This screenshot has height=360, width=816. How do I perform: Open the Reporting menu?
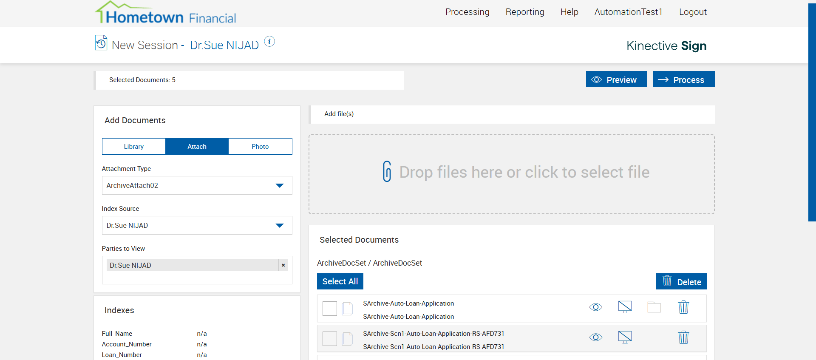(x=525, y=12)
